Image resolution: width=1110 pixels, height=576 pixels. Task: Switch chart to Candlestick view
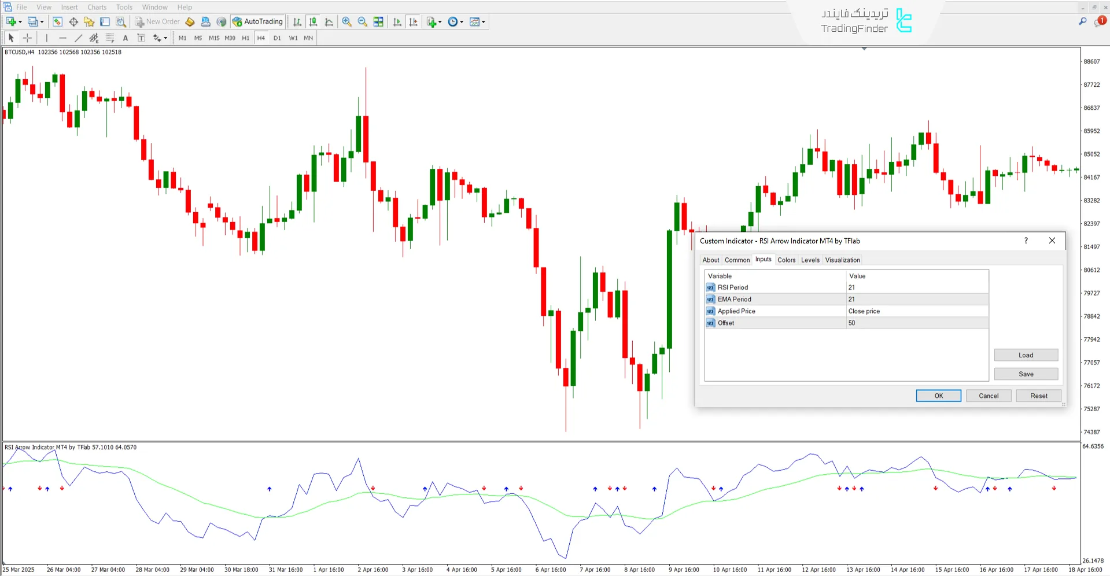point(313,21)
